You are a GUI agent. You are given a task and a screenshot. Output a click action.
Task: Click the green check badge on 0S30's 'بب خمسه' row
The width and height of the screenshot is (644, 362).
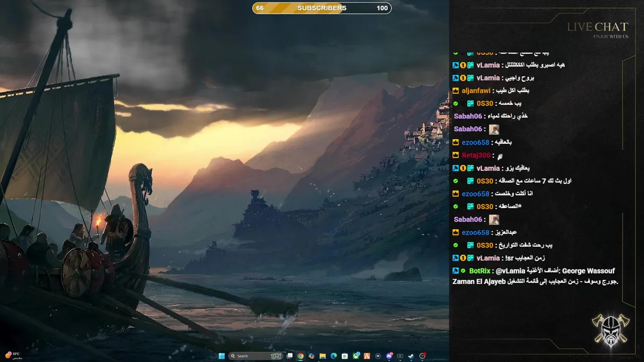coord(456,104)
